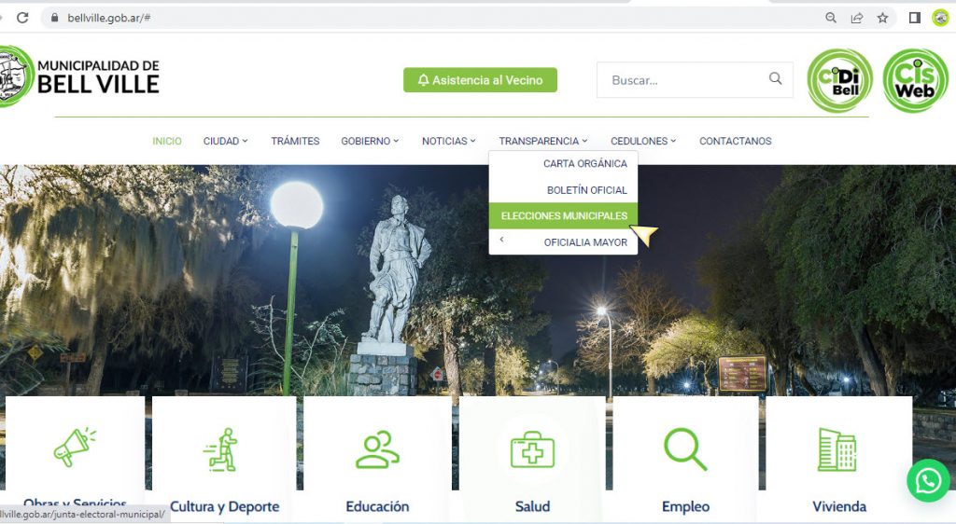Open the WhatsApp chat bubble
The height and width of the screenshot is (524, 956).
928,480
